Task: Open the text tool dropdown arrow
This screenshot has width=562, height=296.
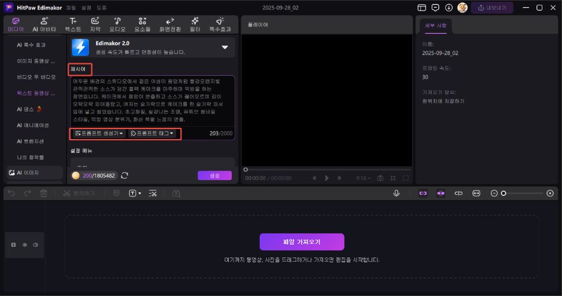Action: pyautogui.click(x=140, y=193)
